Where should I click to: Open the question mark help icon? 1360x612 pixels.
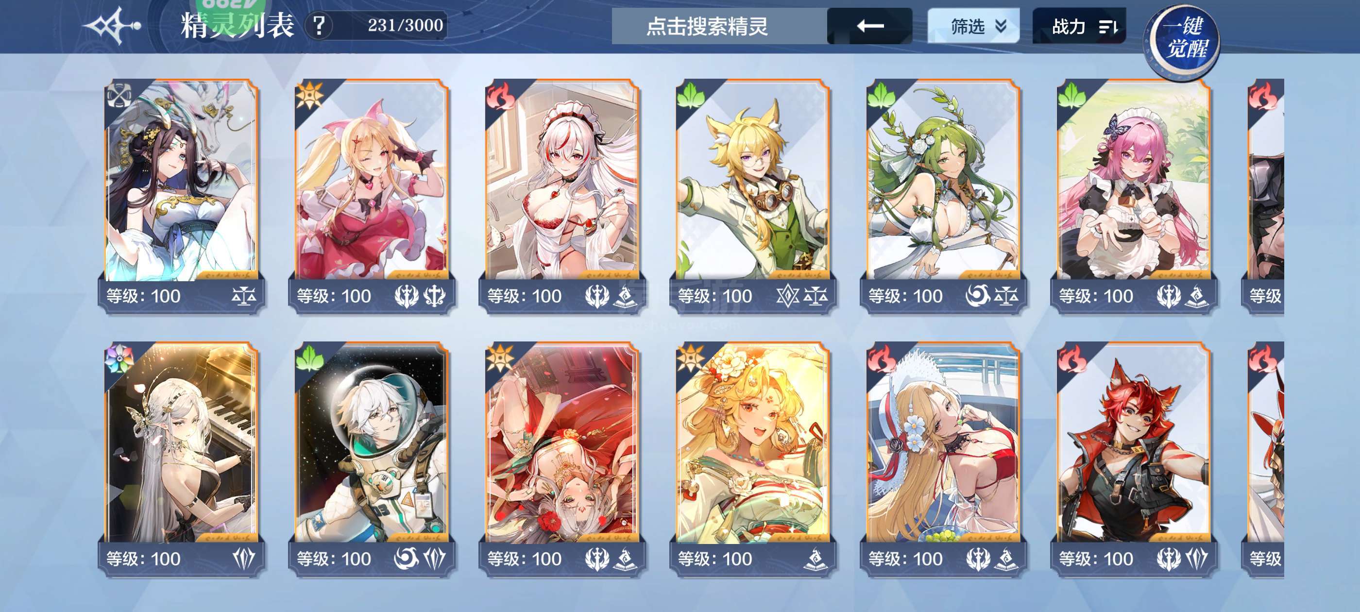319,25
